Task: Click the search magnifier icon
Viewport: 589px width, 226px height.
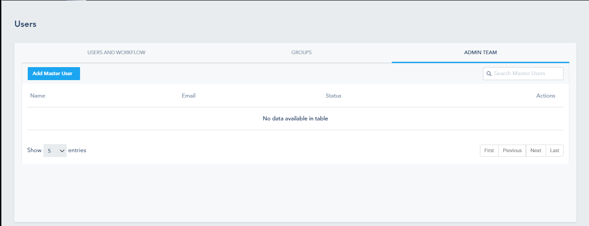Action: click(489, 73)
